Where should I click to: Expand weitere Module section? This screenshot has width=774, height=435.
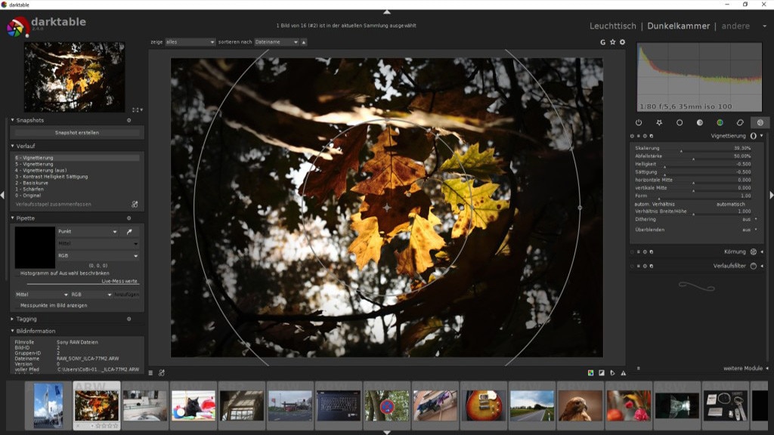tap(745, 369)
